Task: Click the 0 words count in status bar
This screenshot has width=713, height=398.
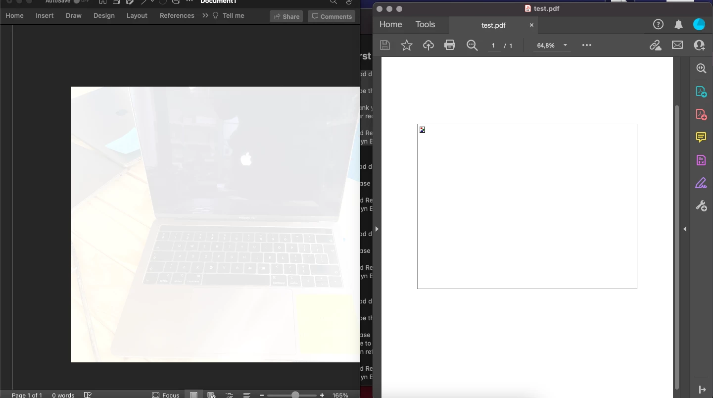Action: pyautogui.click(x=63, y=395)
